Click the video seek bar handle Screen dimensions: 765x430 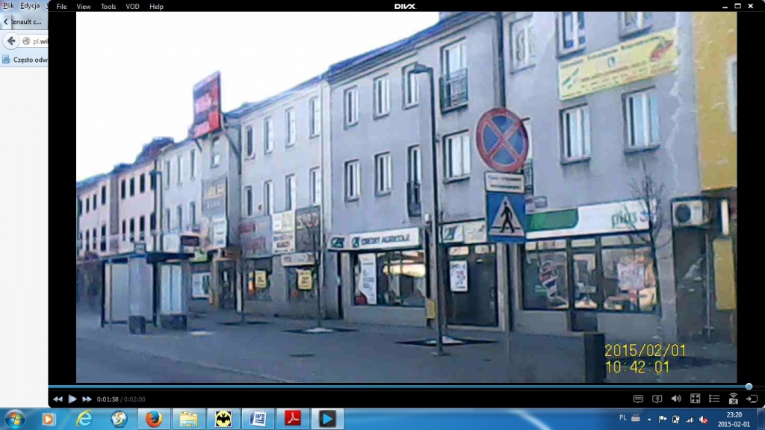coord(749,387)
